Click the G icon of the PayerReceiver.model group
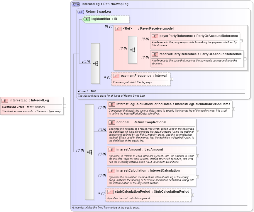254x212 pixels. point(118,28)
